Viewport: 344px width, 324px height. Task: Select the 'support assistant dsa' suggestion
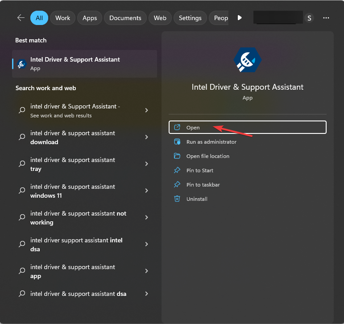(84, 294)
